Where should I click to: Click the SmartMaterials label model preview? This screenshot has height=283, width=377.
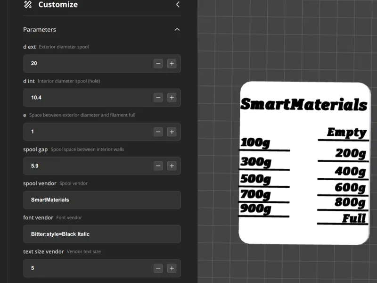click(304, 163)
